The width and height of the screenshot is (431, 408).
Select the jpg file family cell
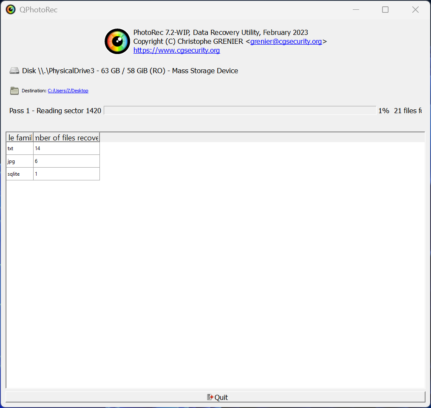(20, 161)
